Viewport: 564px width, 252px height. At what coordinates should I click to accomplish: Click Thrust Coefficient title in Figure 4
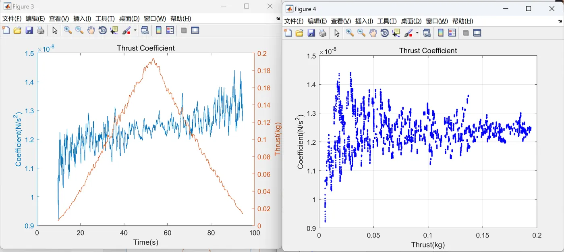pos(428,51)
